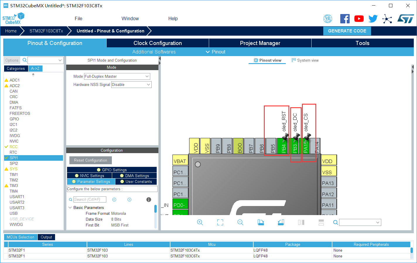Open the NVIC Settings tab
The height and width of the screenshot is (263, 417).
pyautogui.click(x=89, y=176)
